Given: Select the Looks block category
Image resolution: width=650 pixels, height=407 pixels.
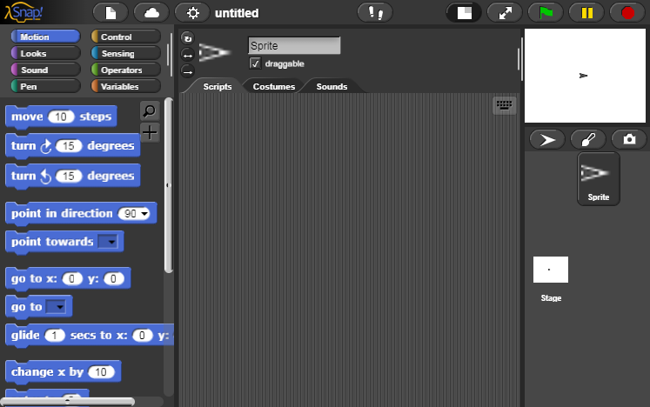Looking at the screenshot, I should [43, 53].
